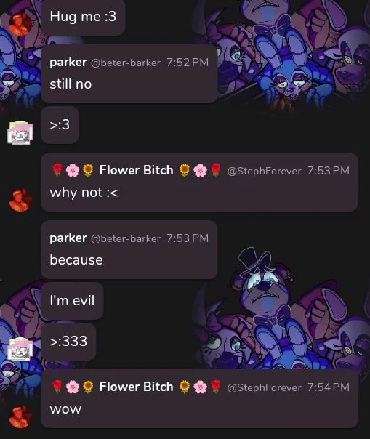Open Flower Bitch's avatar beside 'wow'
The height and width of the screenshot is (439, 370).
click(x=20, y=416)
